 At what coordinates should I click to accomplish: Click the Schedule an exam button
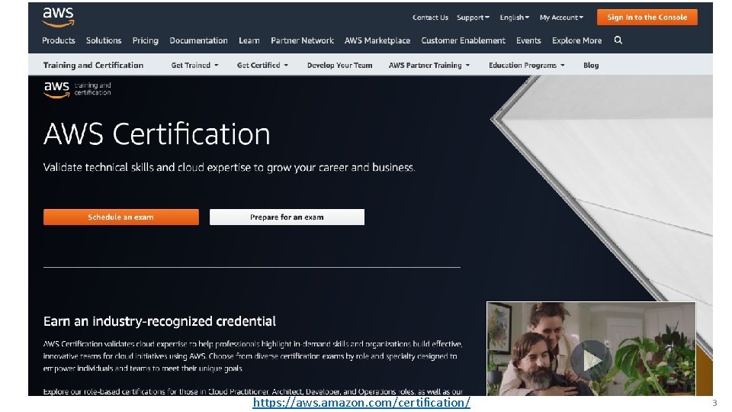click(121, 217)
